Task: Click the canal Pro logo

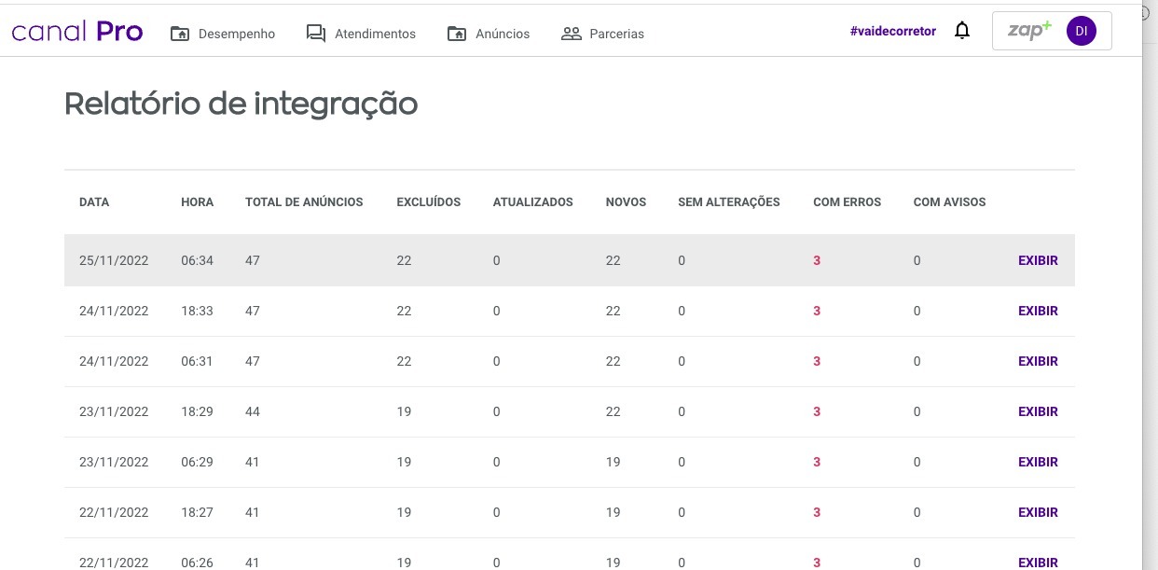Action: [x=77, y=32]
